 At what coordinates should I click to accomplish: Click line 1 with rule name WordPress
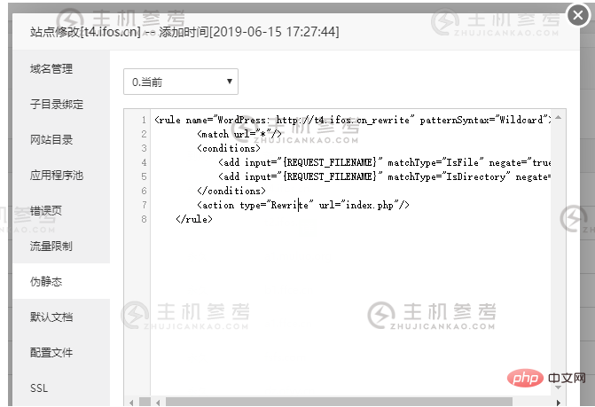point(353,120)
